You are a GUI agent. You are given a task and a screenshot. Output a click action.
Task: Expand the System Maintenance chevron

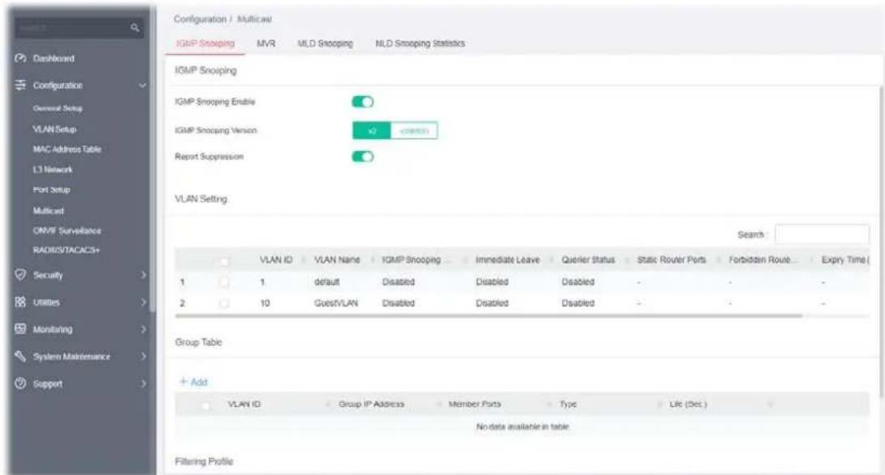point(143,357)
